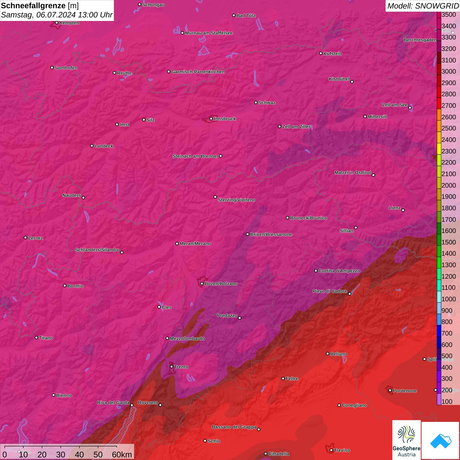The height and width of the screenshot is (460, 460).
Task: Click the GeoSphere Austria logo
Action: click(406, 440)
